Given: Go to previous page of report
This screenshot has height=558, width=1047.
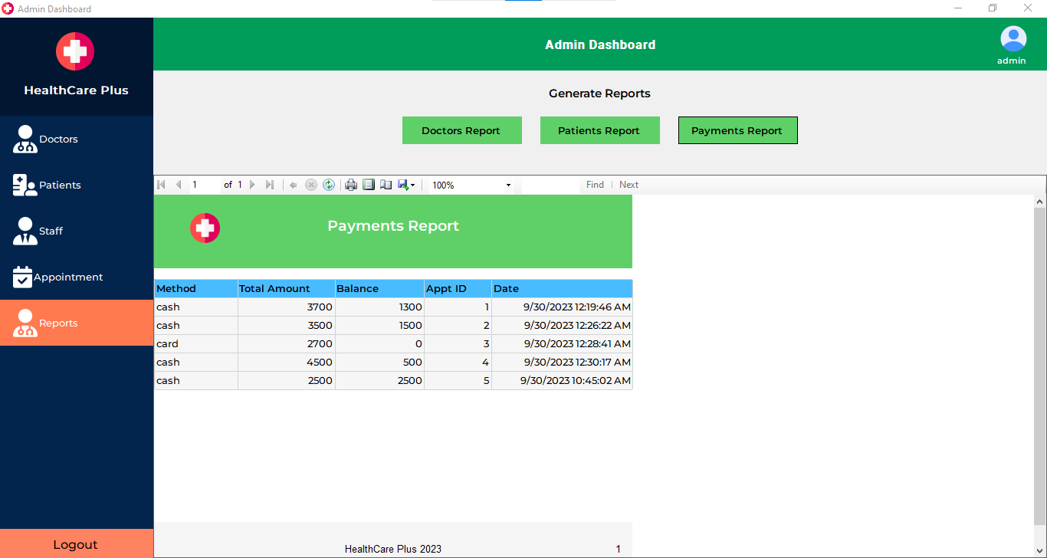Looking at the screenshot, I should tap(179, 185).
